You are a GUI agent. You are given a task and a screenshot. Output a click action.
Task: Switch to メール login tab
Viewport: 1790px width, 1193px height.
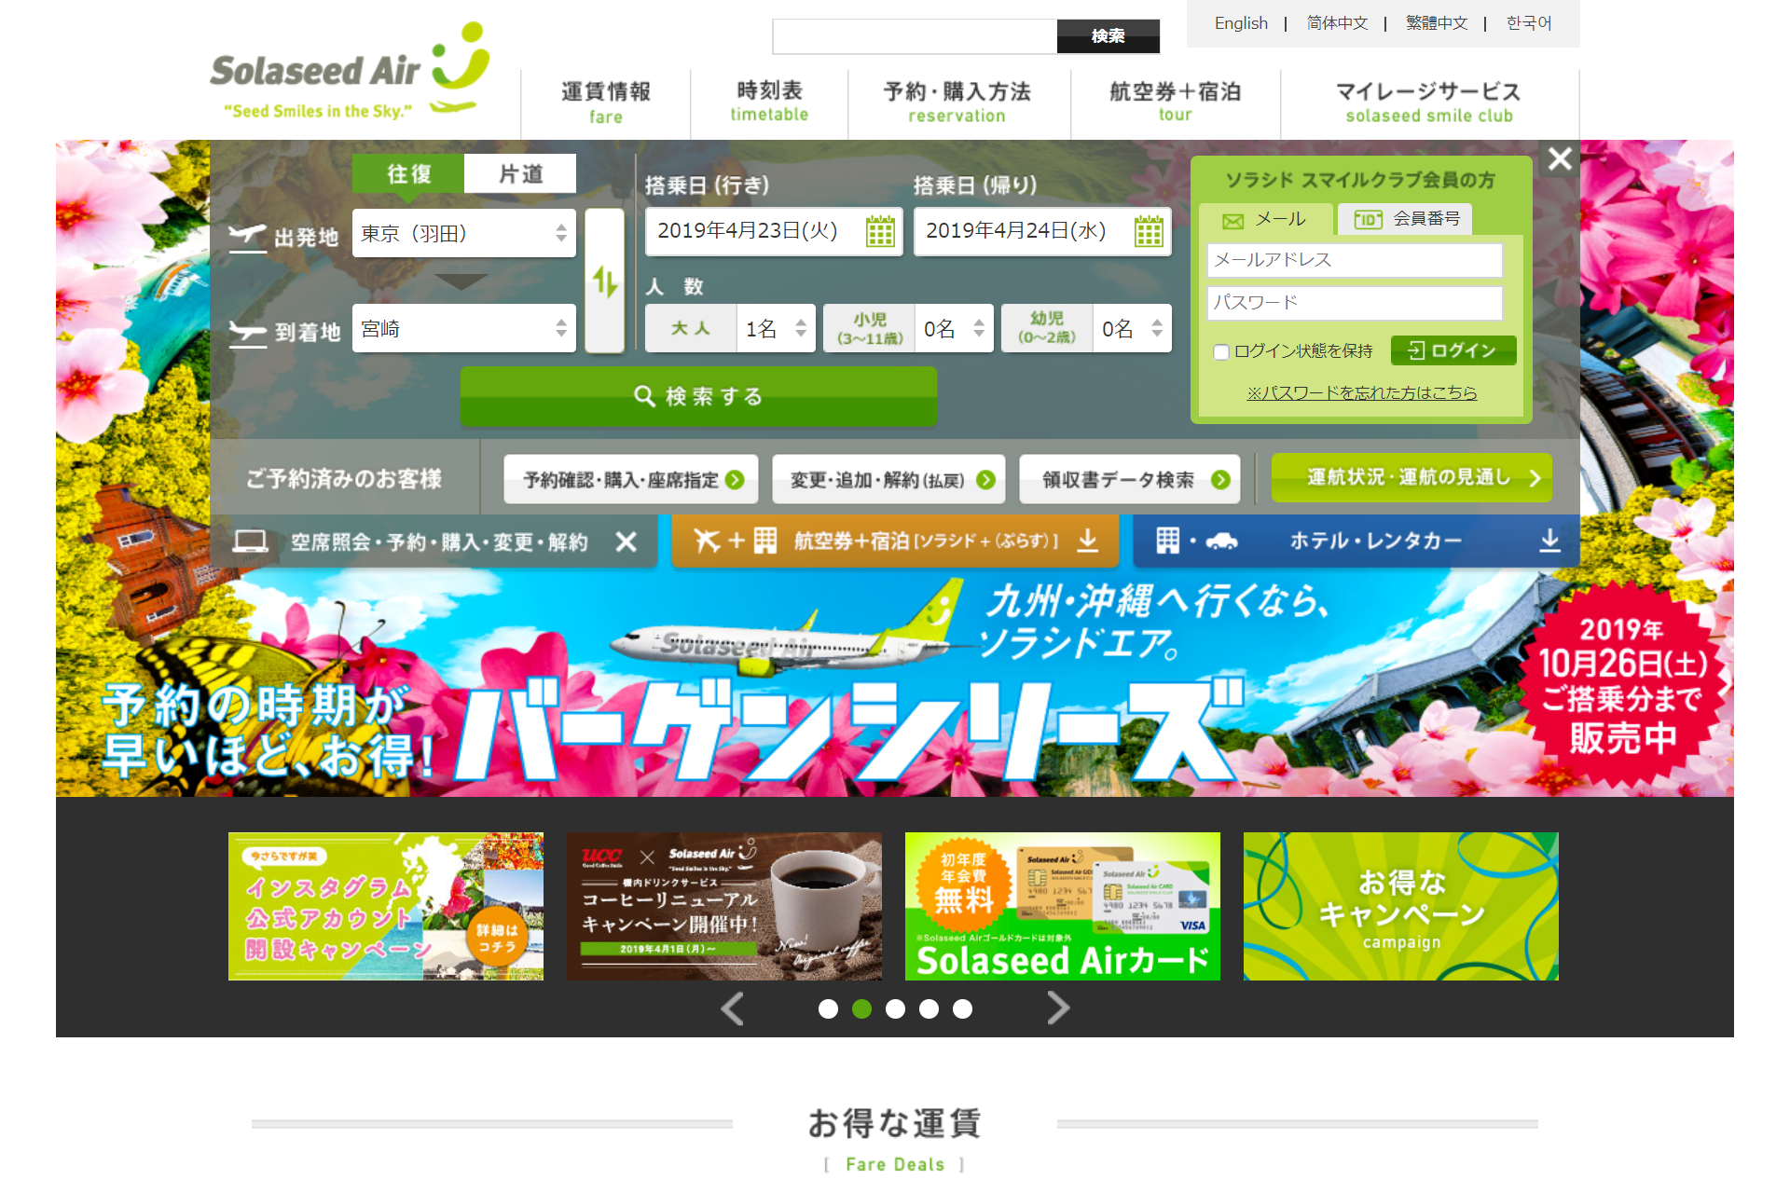pyautogui.click(x=1266, y=219)
